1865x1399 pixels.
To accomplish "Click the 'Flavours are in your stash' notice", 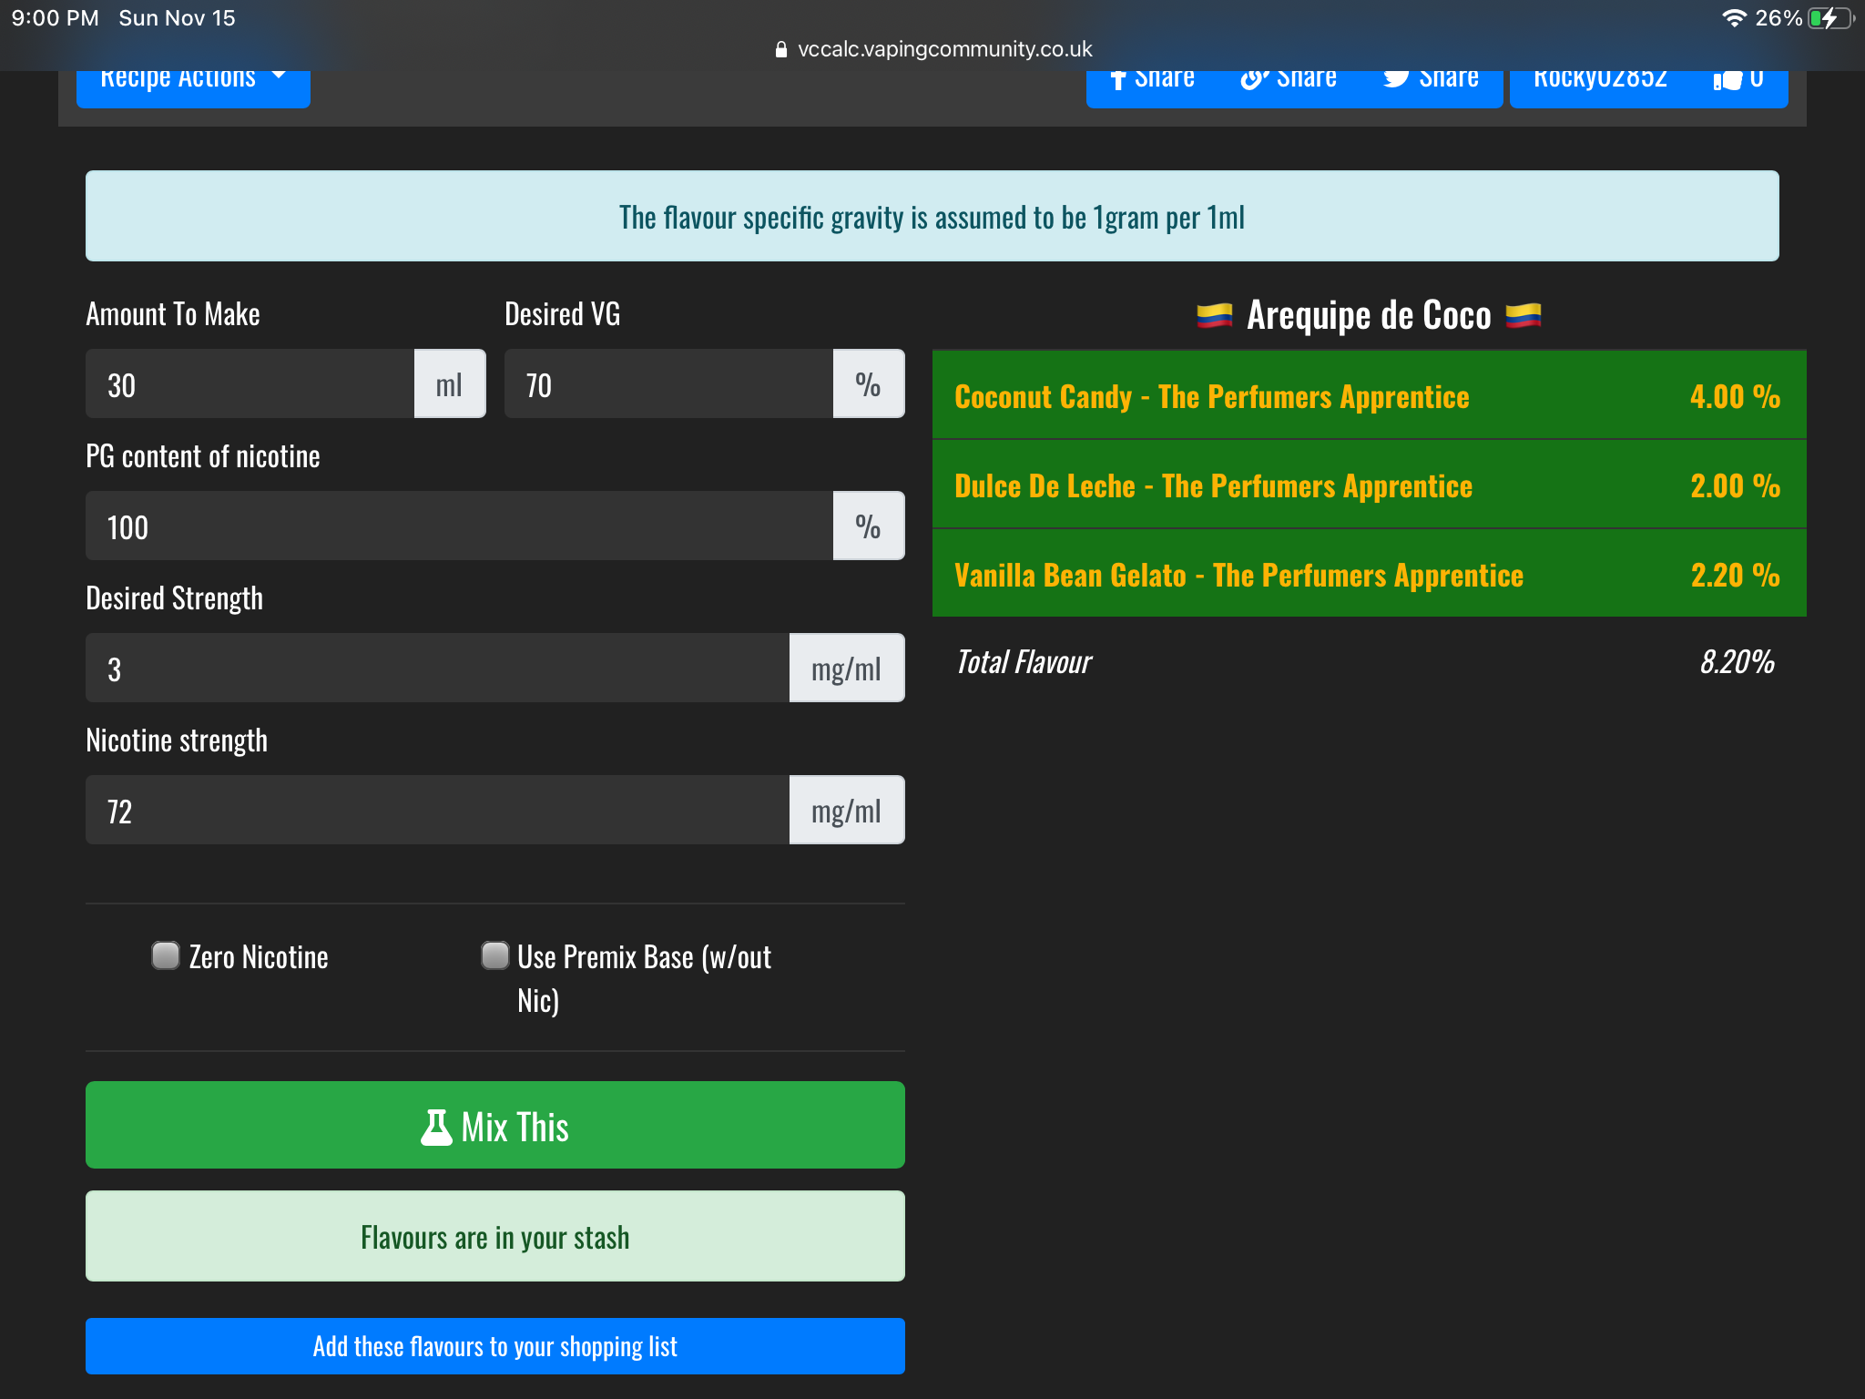I will [x=495, y=1236].
